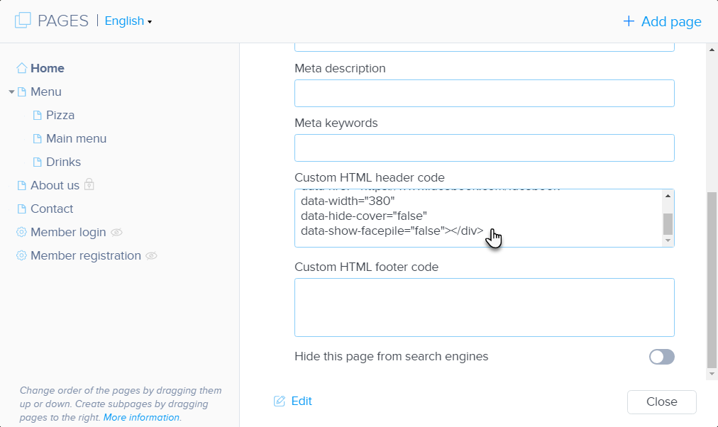Select the Pizza subpage

tap(60, 115)
